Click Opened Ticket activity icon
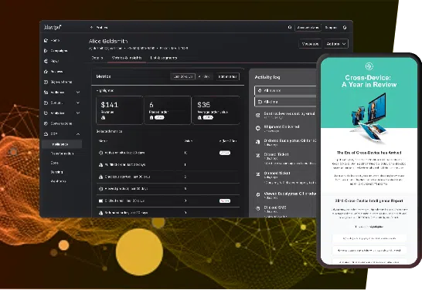The image size is (422, 290). (x=258, y=174)
